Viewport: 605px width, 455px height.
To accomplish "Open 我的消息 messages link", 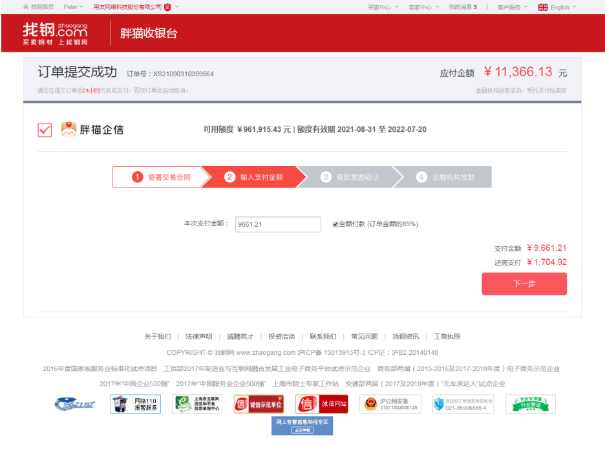I will (x=463, y=7).
